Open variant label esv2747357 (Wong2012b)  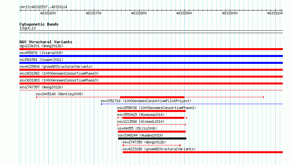(41, 87)
